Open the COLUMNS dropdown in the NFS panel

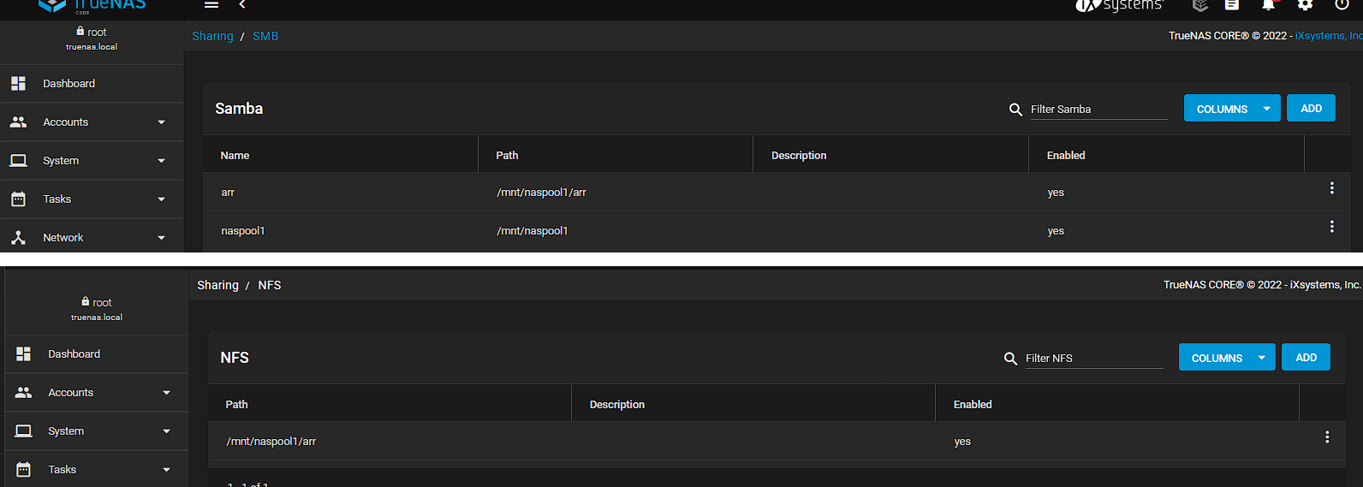click(1227, 358)
